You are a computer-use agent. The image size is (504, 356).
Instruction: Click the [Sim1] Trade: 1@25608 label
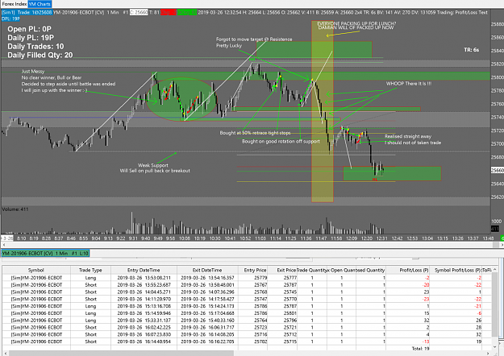click(27, 13)
